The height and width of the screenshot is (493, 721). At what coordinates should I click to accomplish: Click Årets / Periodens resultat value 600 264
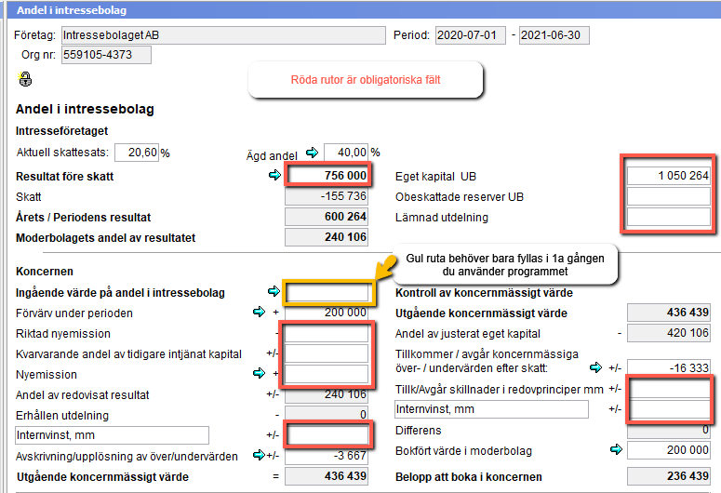(327, 217)
